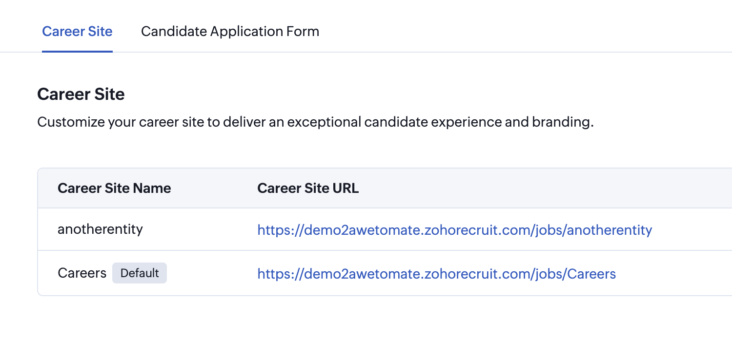
Task: Open the Candidate Application Form tab
Action: 230,32
